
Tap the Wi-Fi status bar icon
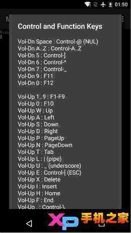[x=87, y=4]
